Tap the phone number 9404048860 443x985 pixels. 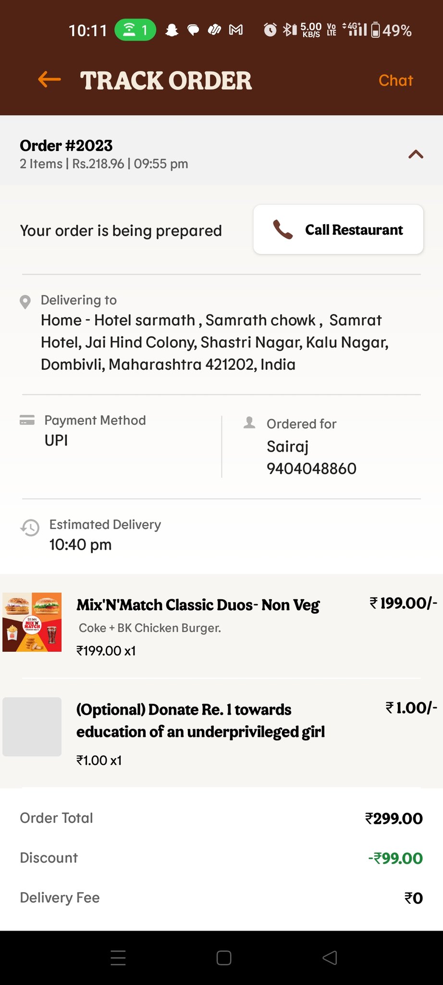coord(311,468)
